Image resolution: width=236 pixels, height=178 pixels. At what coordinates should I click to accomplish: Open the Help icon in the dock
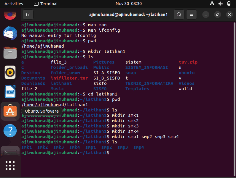click(10, 131)
